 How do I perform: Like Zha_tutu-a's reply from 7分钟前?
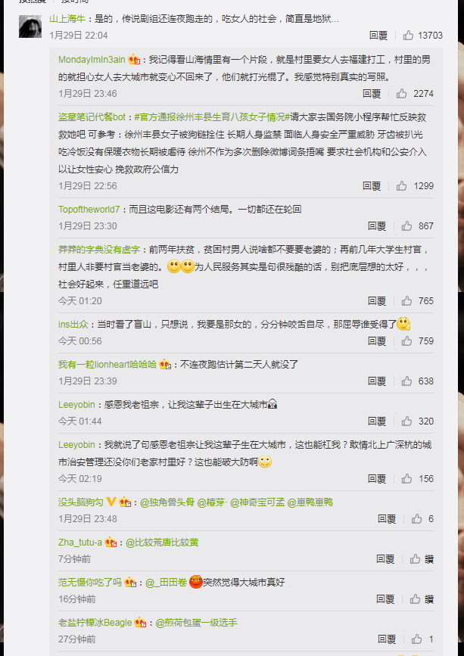point(422,559)
